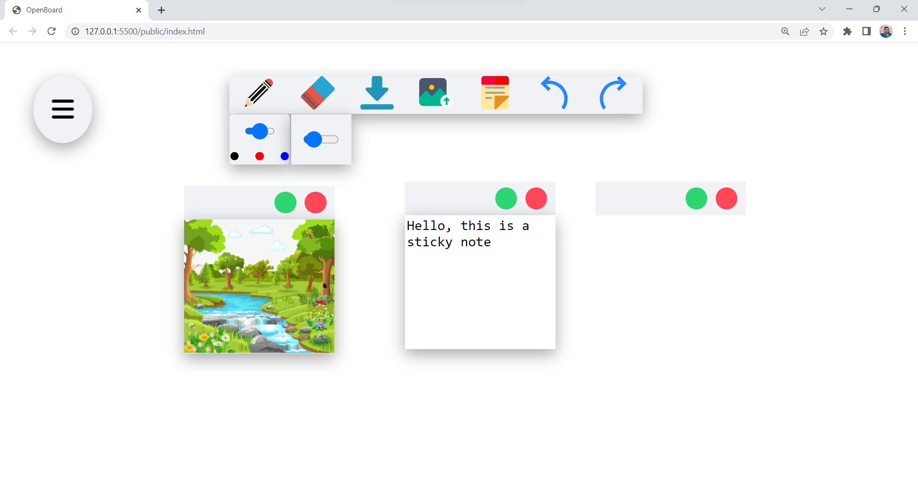The width and height of the screenshot is (918, 482).
Task: Create a new sticky note
Action: coord(495,92)
